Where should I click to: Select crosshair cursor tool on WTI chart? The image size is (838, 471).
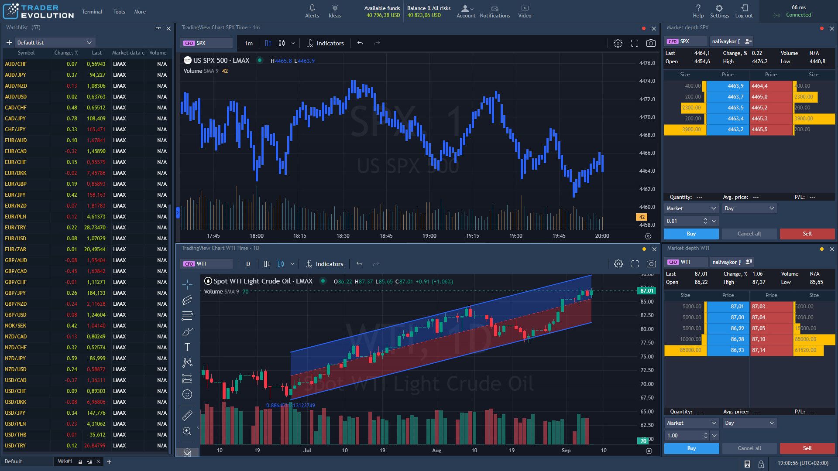(187, 284)
